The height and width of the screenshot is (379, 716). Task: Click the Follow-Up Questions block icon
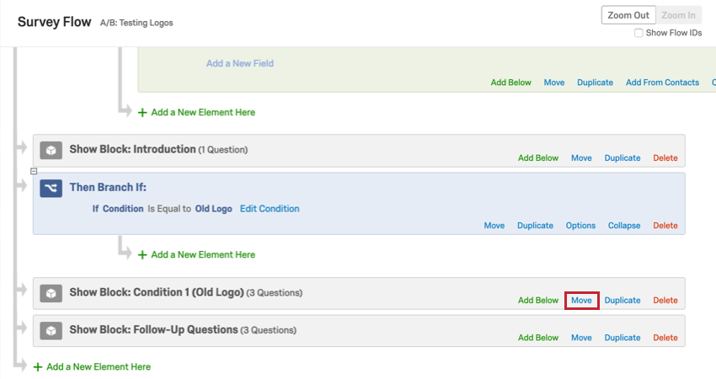pyautogui.click(x=51, y=330)
